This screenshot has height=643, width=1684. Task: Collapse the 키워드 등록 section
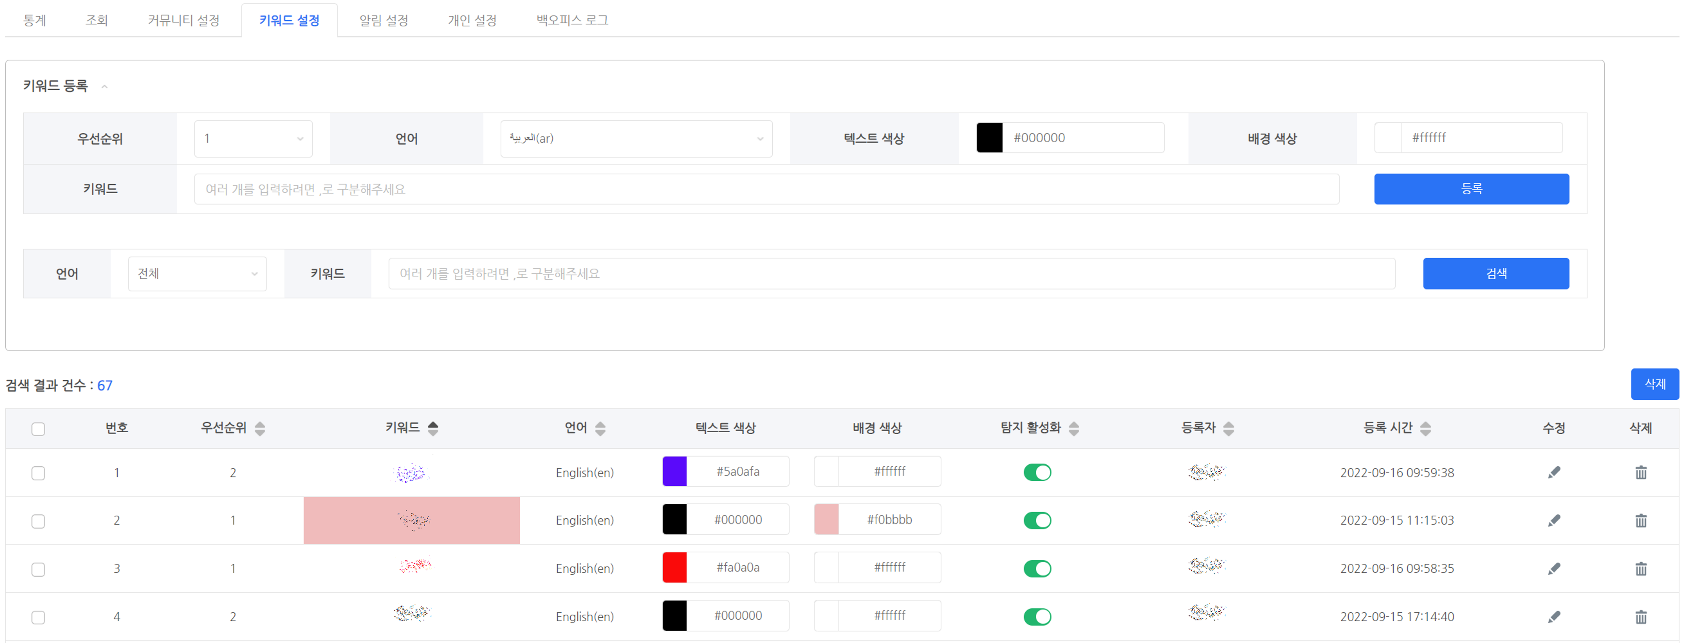tap(104, 86)
